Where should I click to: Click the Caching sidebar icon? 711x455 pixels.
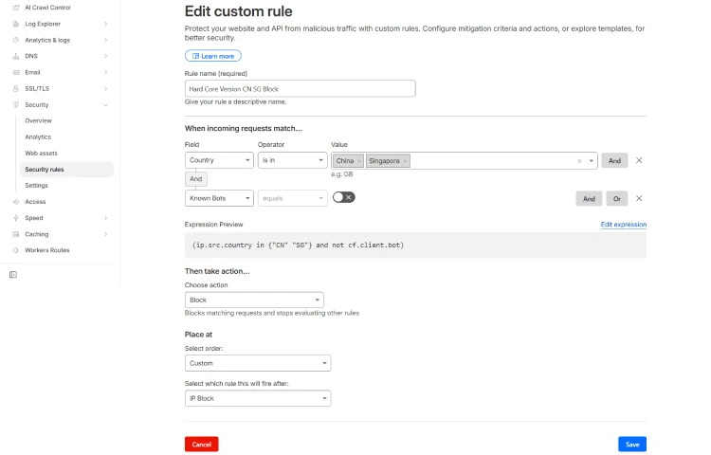16,234
